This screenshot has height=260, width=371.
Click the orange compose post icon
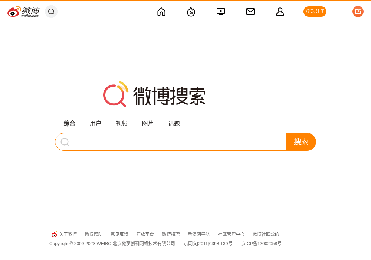pos(358,12)
